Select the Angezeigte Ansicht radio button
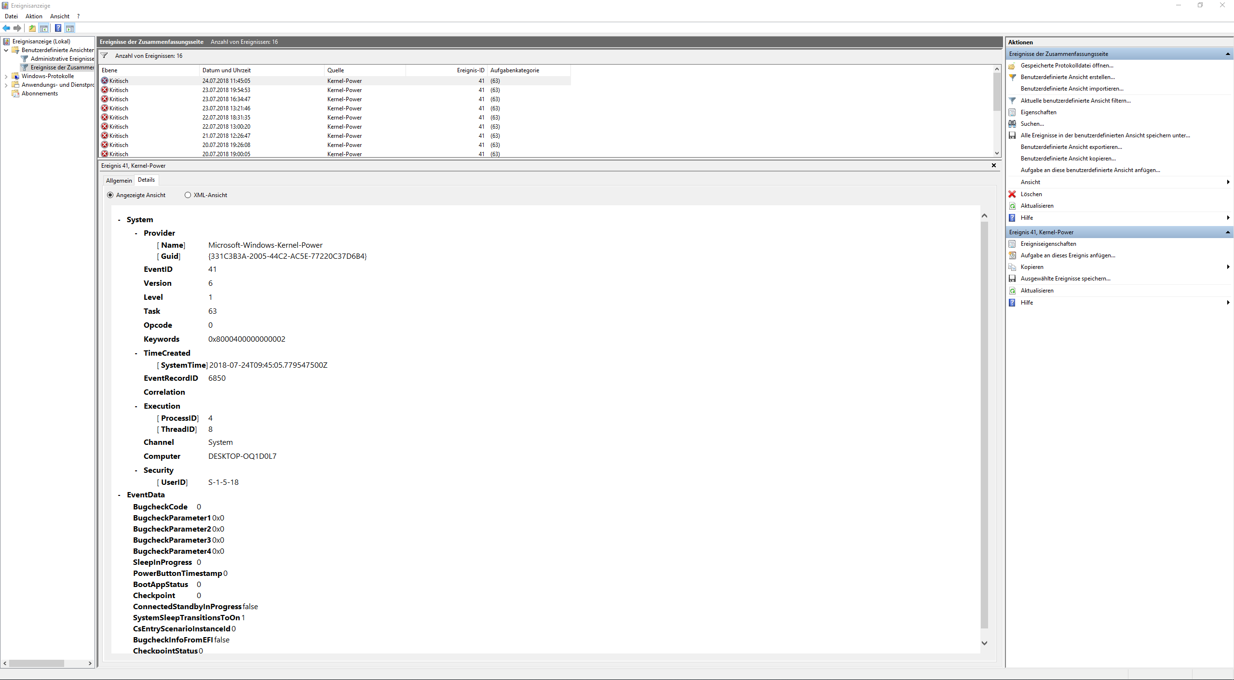The height and width of the screenshot is (680, 1234). [110, 195]
